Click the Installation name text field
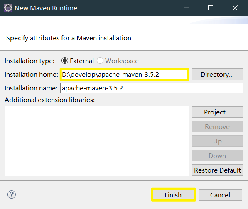248x209 pixels. point(152,88)
